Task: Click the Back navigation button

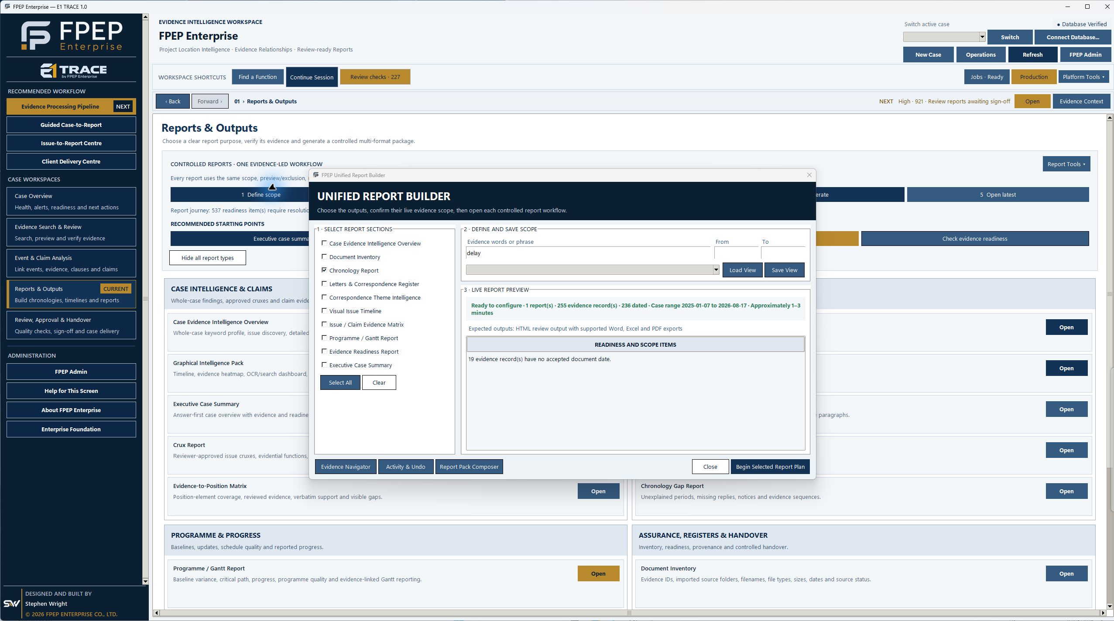Action: [173, 102]
